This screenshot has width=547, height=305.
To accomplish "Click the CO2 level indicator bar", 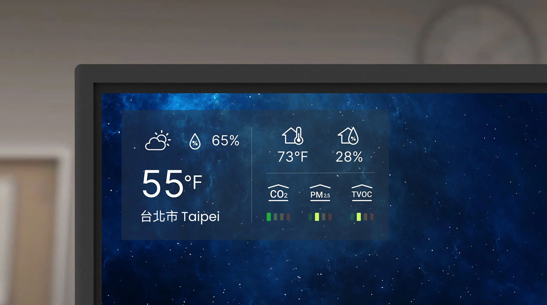I will click(x=278, y=217).
